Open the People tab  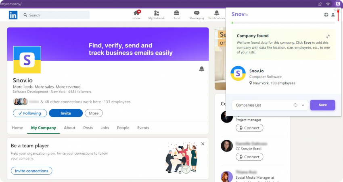click(x=123, y=128)
